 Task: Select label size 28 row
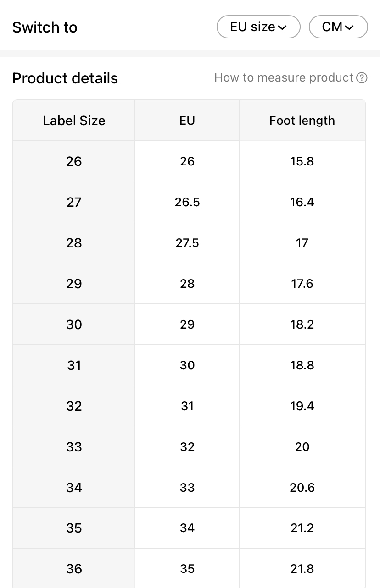coord(74,243)
